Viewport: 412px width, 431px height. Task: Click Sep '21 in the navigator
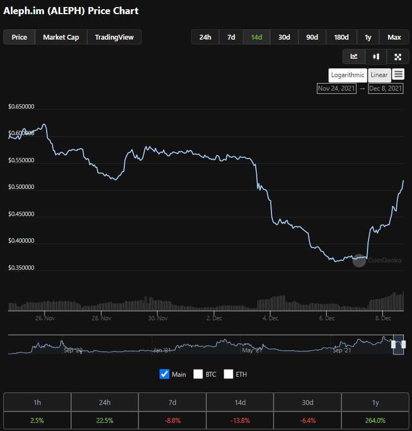[x=342, y=350]
